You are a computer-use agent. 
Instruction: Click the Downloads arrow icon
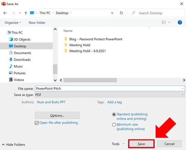tap(11, 59)
